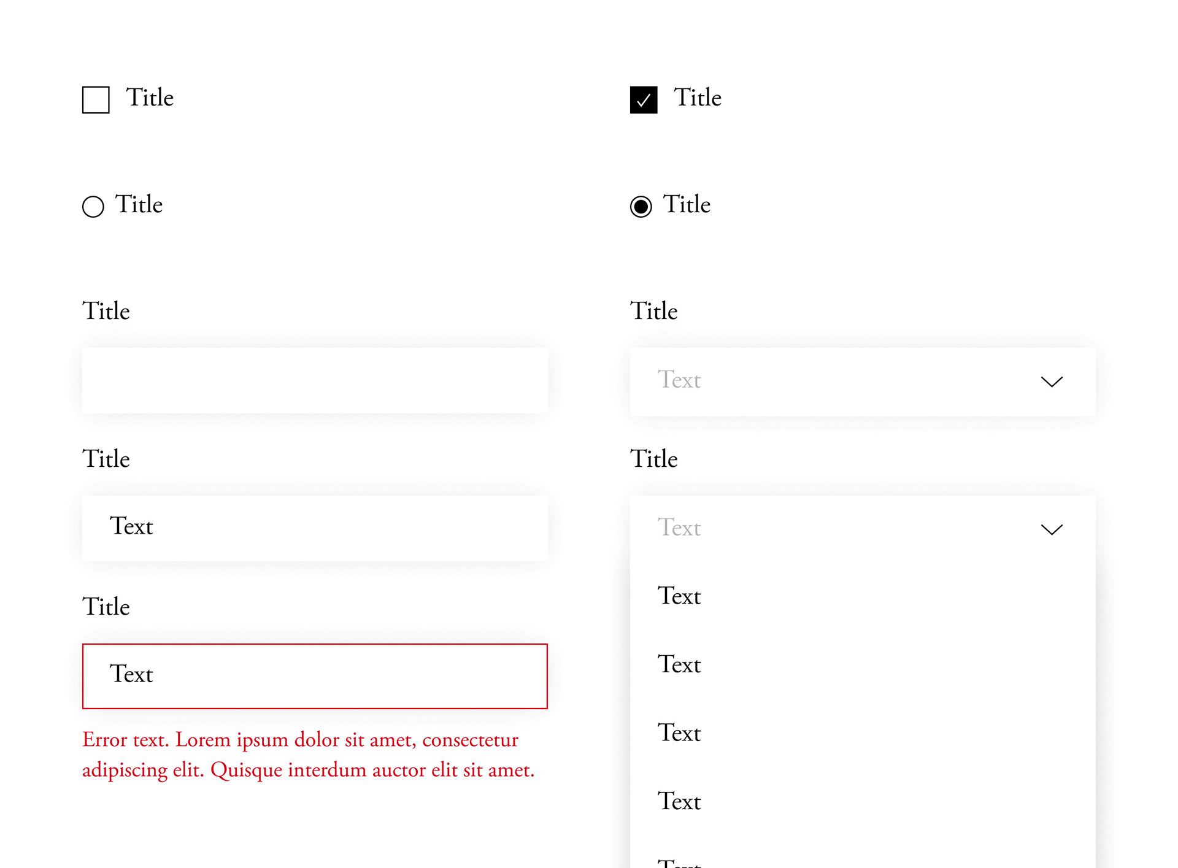Click the red-bordered error input field
The width and height of the screenshot is (1178, 868).
click(x=315, y=676)
